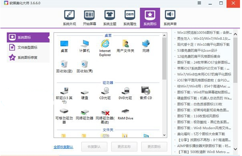242x156 pixels.
Task: Select the 软驱(3.5 英寸) floppy drive icon
Action: (x=64, y=96)
